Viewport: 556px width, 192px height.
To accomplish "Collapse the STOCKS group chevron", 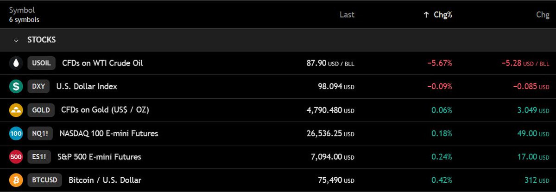I will (17, 40).
